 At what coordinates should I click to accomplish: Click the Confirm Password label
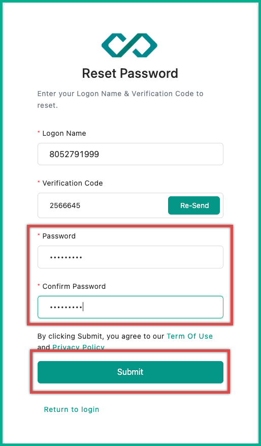(x=74, y=286)
